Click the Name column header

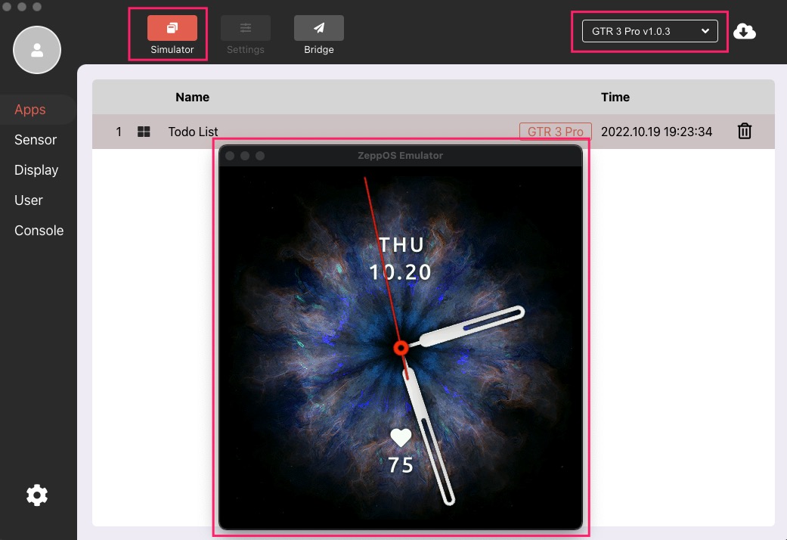click(x=192, y=97)
